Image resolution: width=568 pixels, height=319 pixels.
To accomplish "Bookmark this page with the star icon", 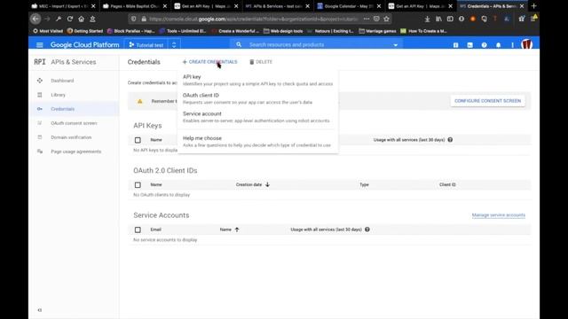I will (387, 19).
